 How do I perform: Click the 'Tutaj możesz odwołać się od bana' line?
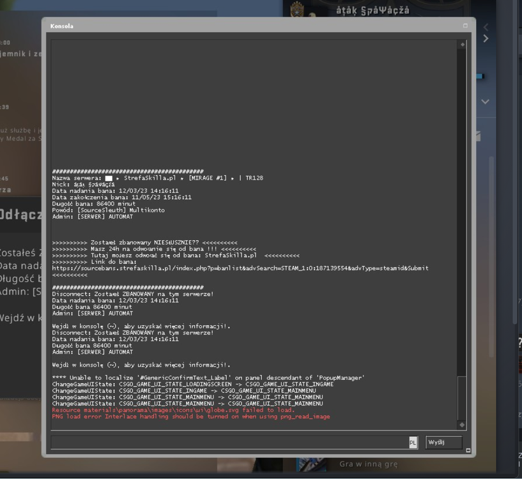(x=176, y=255)
